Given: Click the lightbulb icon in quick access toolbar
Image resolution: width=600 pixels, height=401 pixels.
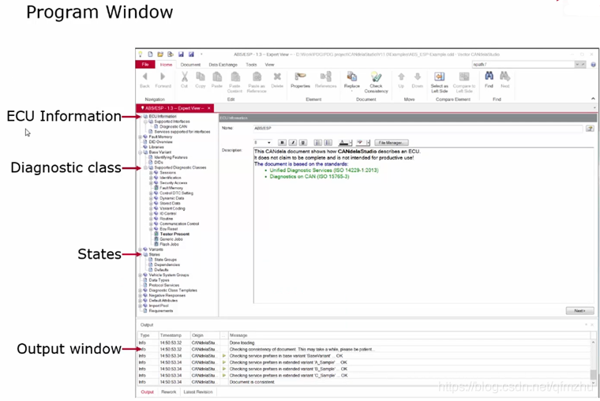Looking at the screenshot, I should 141,54.
